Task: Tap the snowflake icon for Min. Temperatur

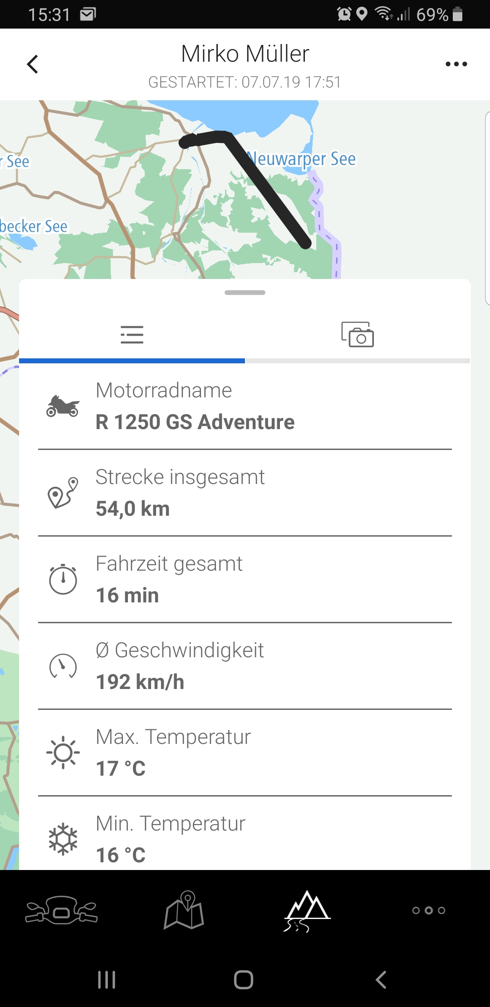Action: pyautogui.click(x=63, y=839)
